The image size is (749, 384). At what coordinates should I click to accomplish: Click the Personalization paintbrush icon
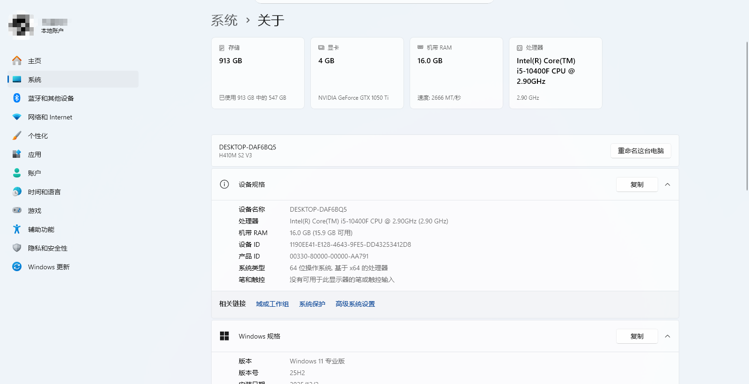click(17, 135)
